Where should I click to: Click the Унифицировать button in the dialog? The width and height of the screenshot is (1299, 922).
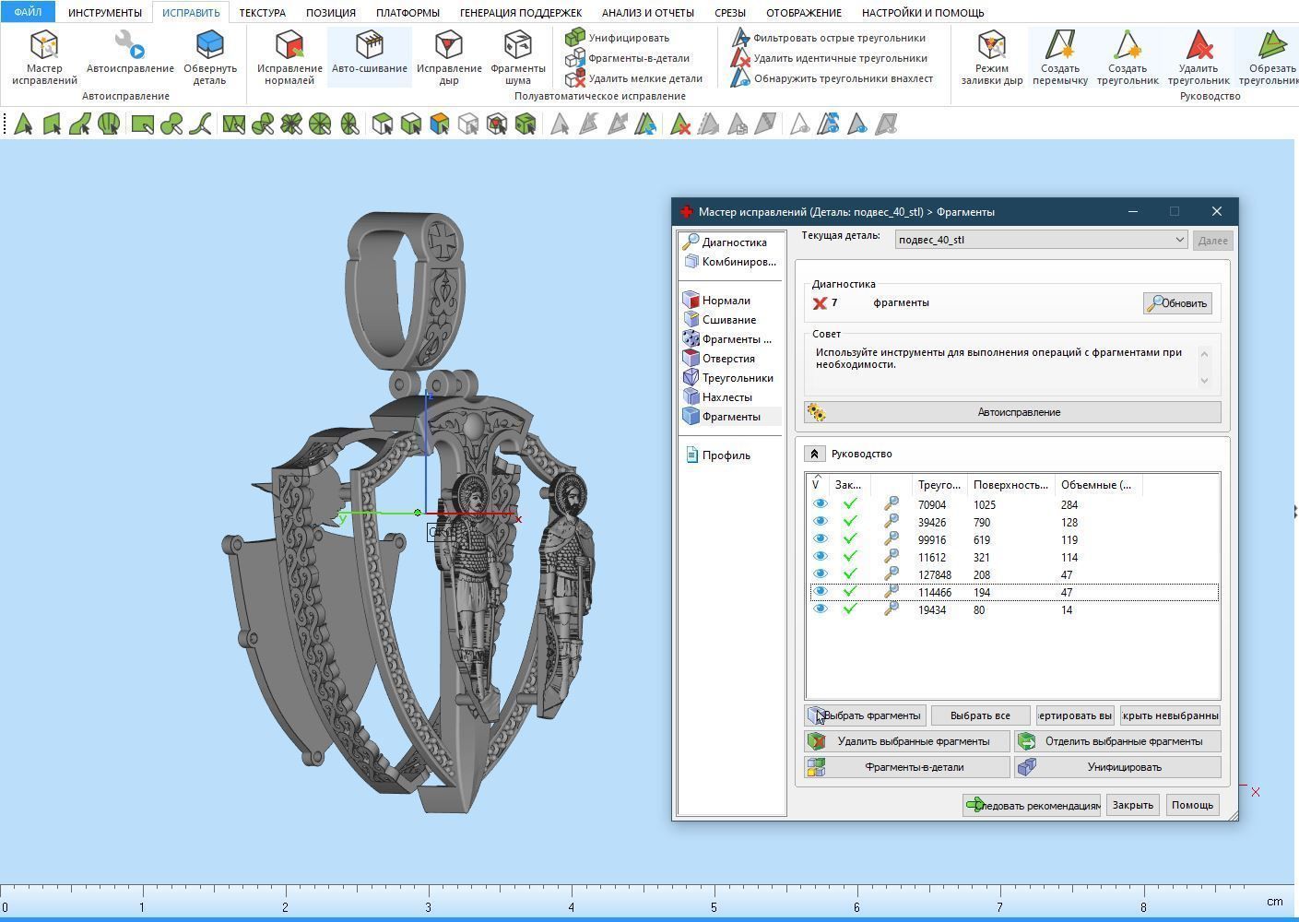1117,767
